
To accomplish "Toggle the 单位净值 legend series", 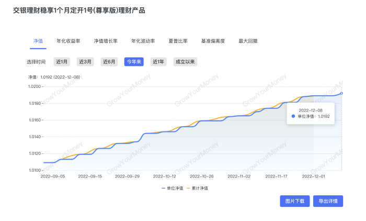I will click(x=172, y=188).
